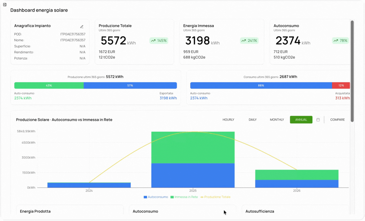The image size is (365, 221).
Task: Click 688 kgCO2e text
Action: pos(194,57)
